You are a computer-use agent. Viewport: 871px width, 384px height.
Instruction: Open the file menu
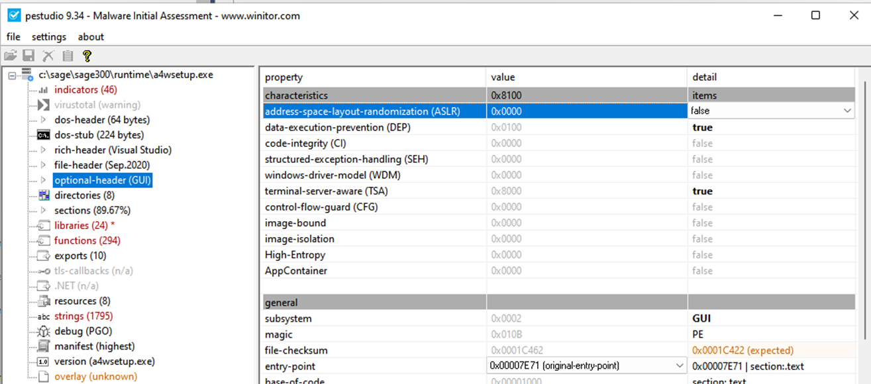coord(13,37)
